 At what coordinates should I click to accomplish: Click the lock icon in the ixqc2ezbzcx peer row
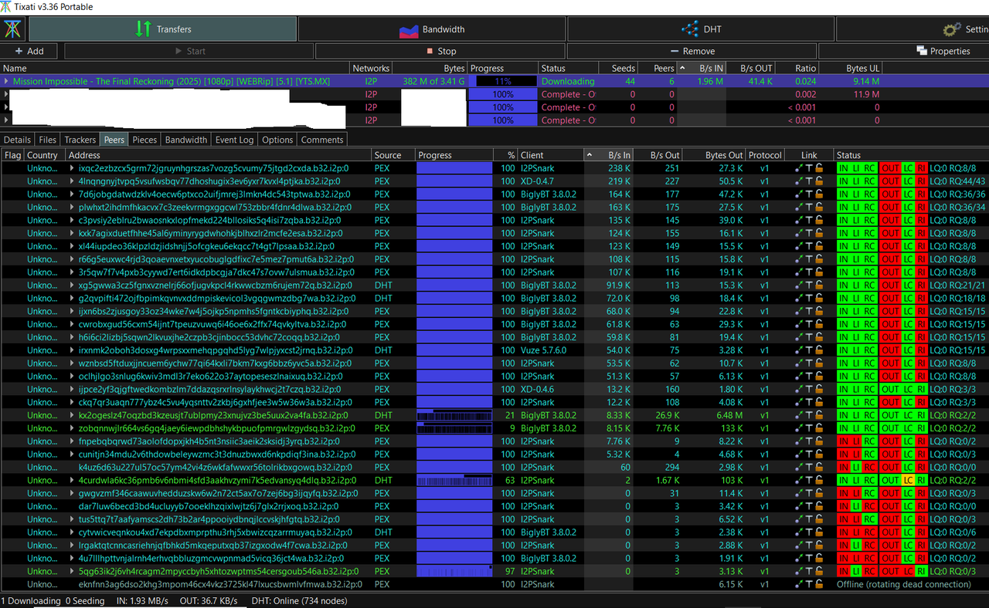coord(820,168)
